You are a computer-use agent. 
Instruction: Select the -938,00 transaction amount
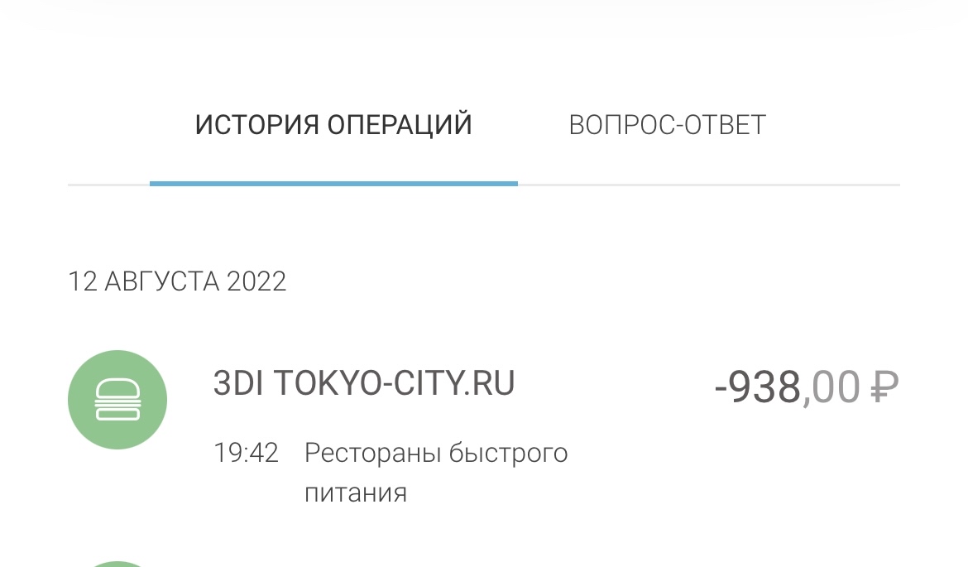[807, 387]
